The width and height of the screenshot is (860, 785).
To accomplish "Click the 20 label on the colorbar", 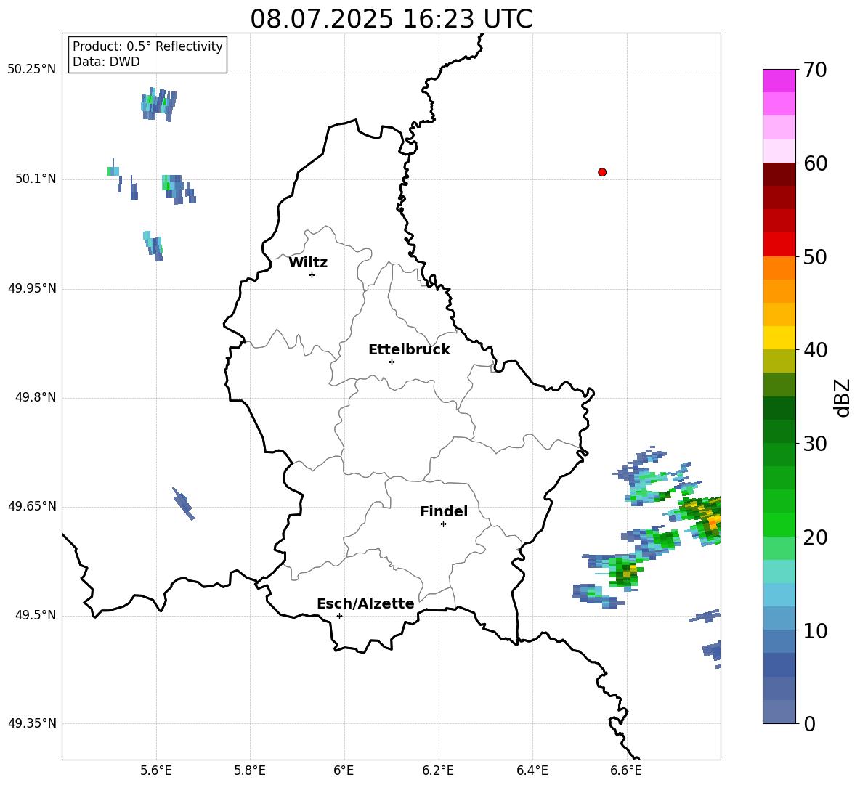I will pos(814,537).
